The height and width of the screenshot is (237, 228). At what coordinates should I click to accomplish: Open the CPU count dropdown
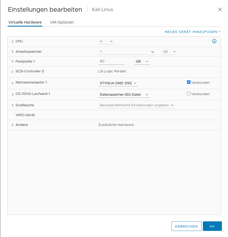(x=106, y=41)
